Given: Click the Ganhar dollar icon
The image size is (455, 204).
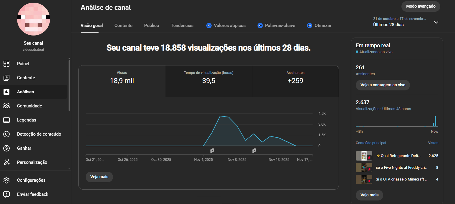Looking at the screenshot, I should click(6, 148).
